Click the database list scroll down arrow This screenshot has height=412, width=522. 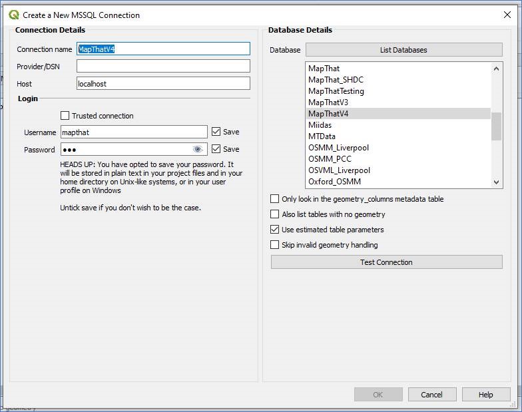497,182
